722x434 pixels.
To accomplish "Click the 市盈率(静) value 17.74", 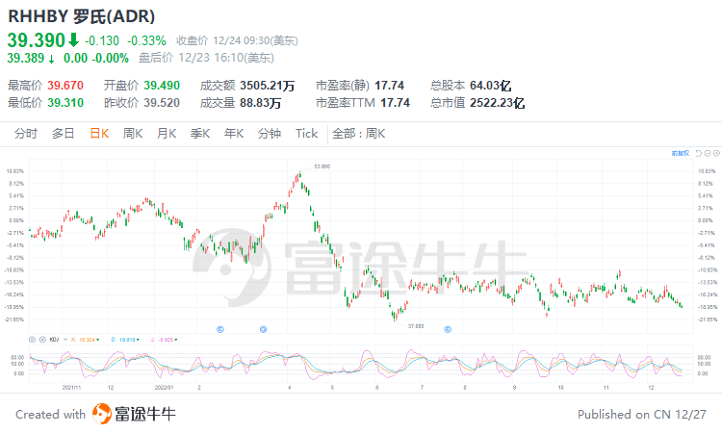I will point(390,86).
